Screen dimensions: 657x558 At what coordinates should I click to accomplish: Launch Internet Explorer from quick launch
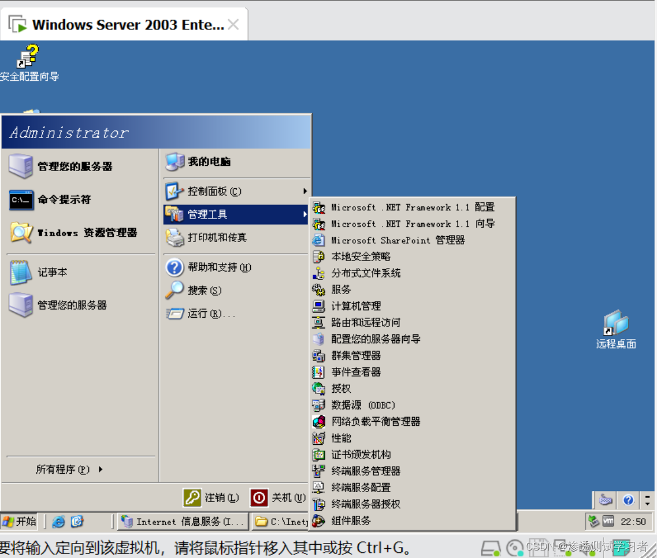pyautogui.click(x=59, y=522)
